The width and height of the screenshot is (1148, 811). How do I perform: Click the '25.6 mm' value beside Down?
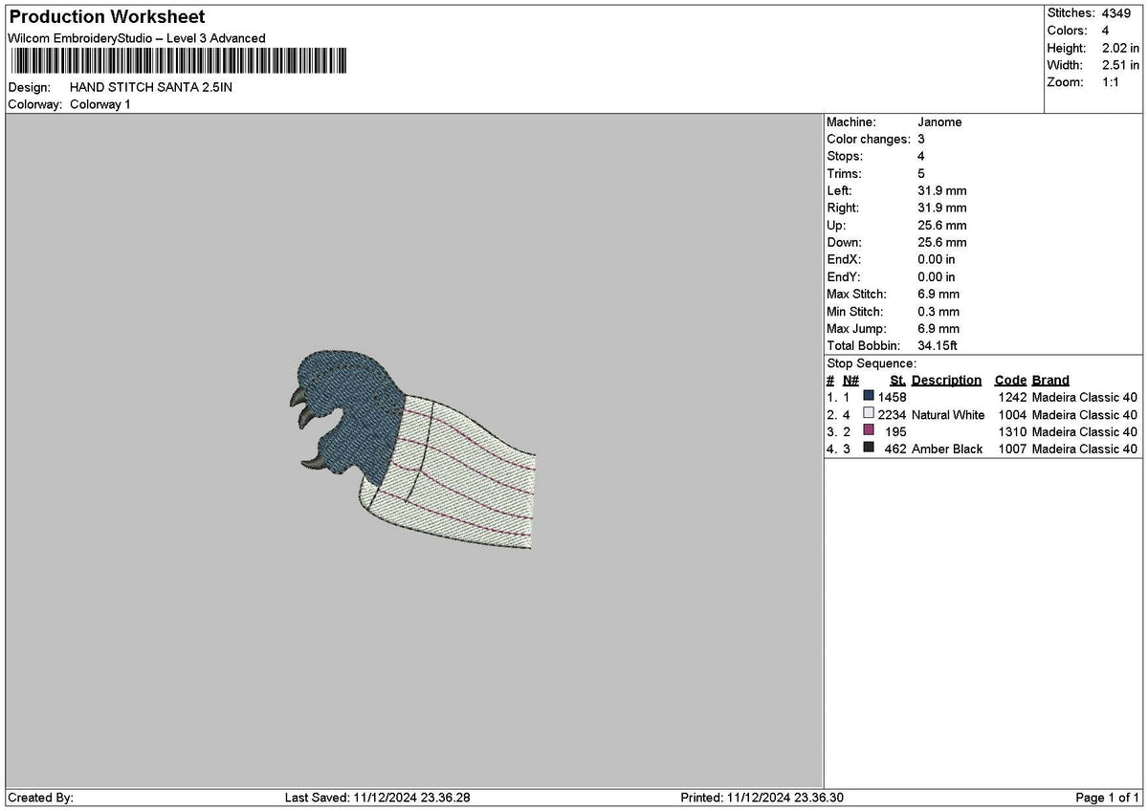click(941, 242)
